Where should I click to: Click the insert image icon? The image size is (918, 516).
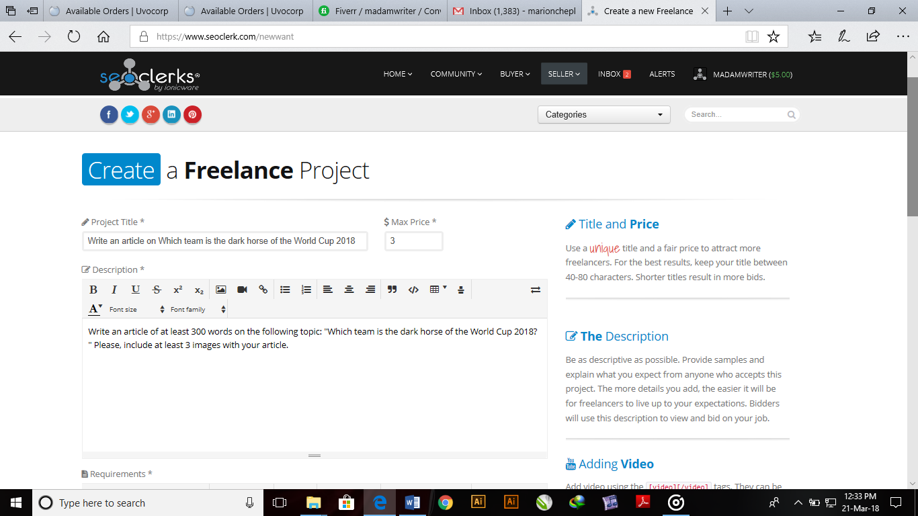coord(220,290)
